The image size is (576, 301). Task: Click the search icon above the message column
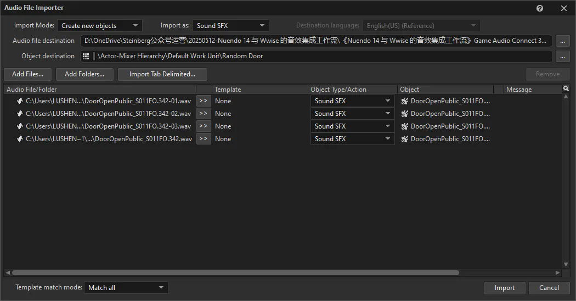tap(566, 88)
